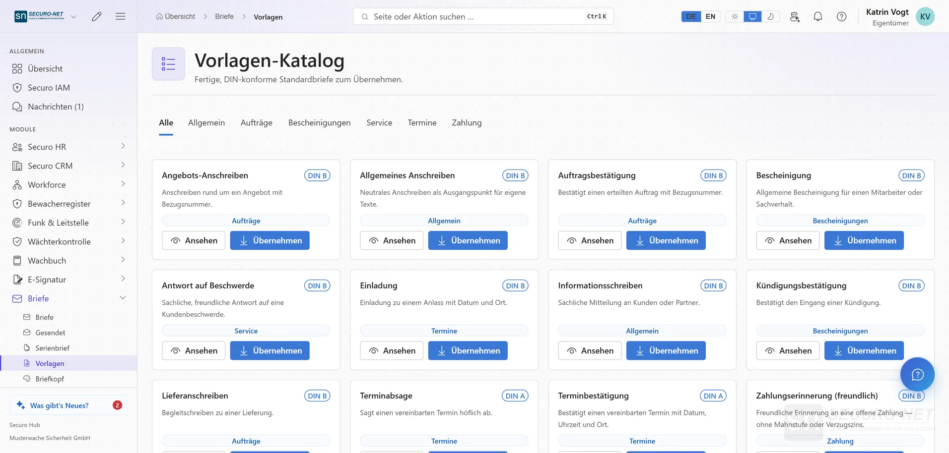Click the pencil edit icon in the header
This screenshot has width=949, height=453.
pyautogui.click(x=97, y=16)
